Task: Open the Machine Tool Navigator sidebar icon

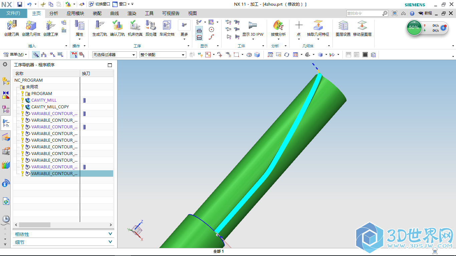Action: (6, 151)
